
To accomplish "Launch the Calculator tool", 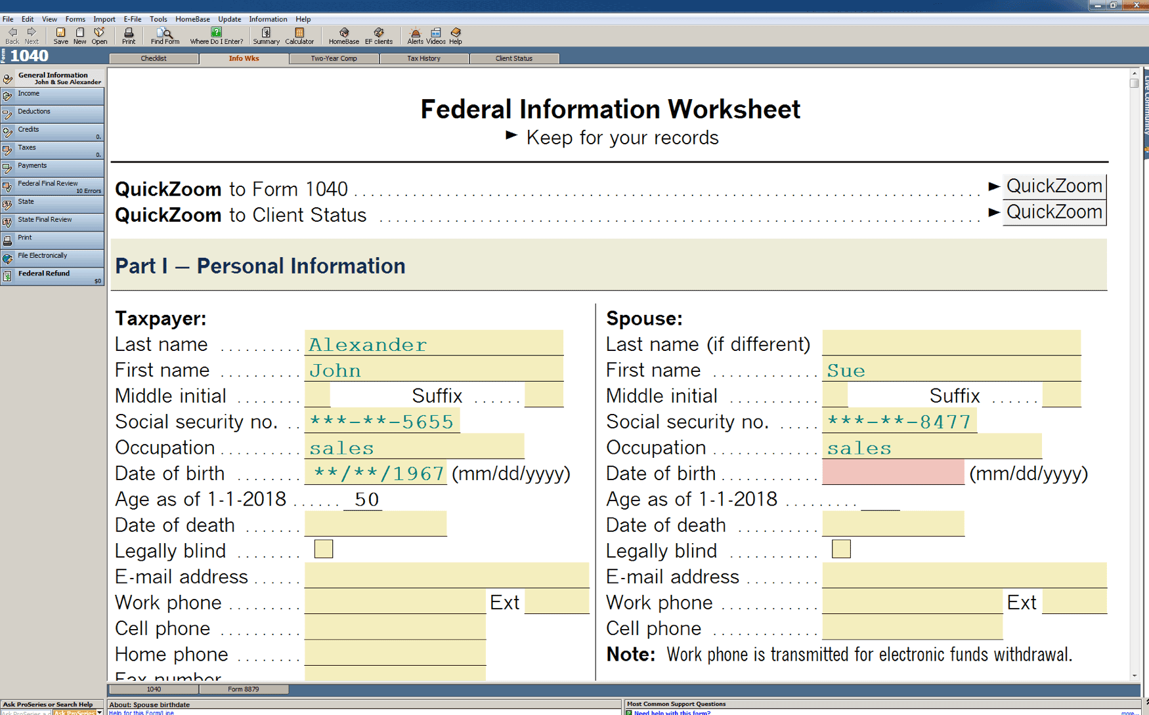I will point(299,35).
